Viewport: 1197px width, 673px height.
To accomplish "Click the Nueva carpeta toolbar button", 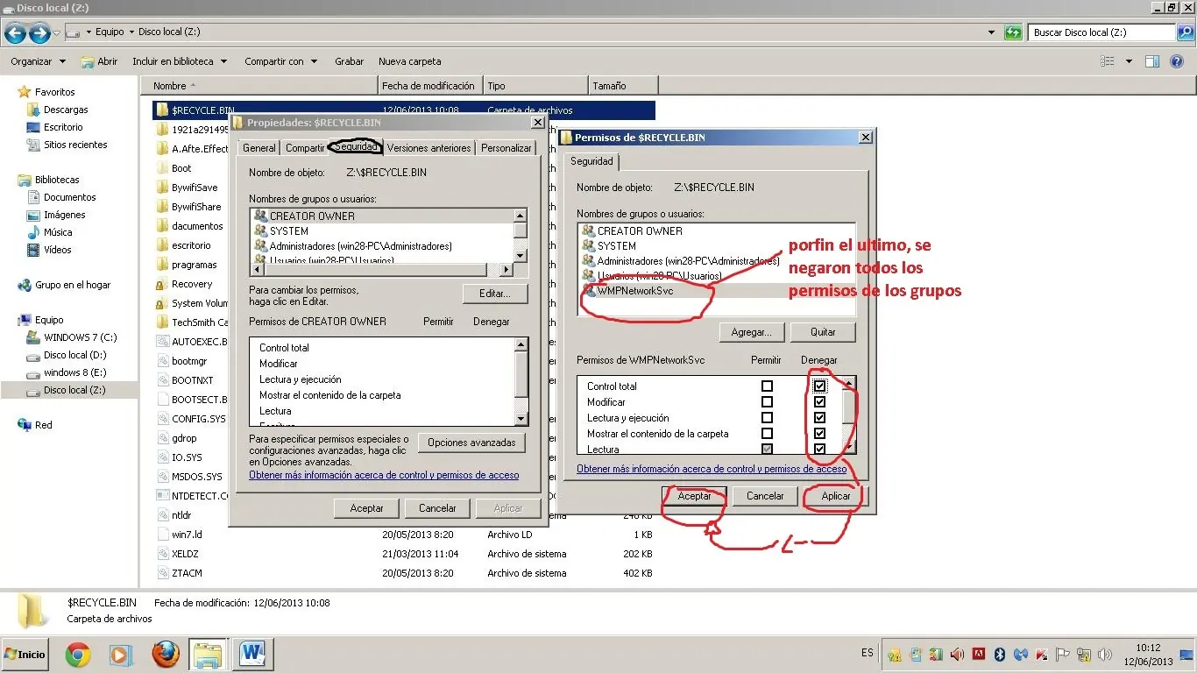I will [410, 61].
